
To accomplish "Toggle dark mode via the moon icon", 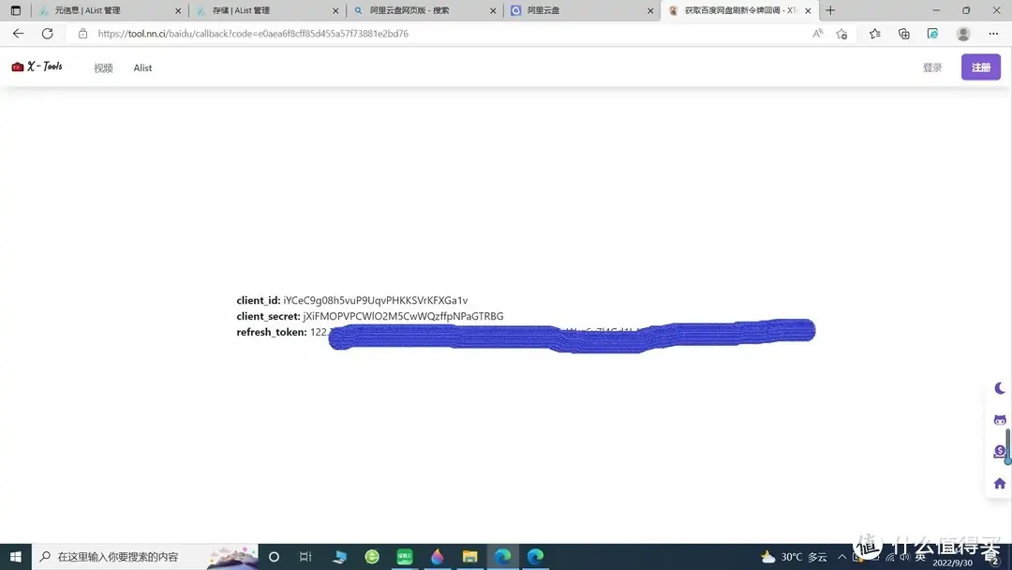I will (x=999, y=388).
